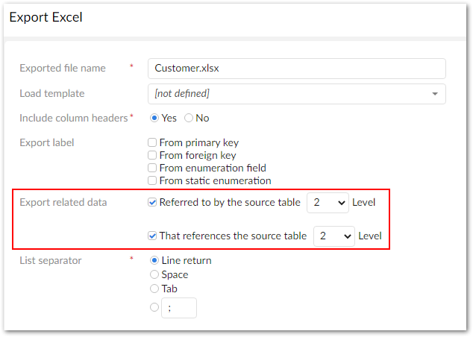Open level dropdown for Referred to by
The height and width of the screenshot is (337, 473).
[328, 202]
